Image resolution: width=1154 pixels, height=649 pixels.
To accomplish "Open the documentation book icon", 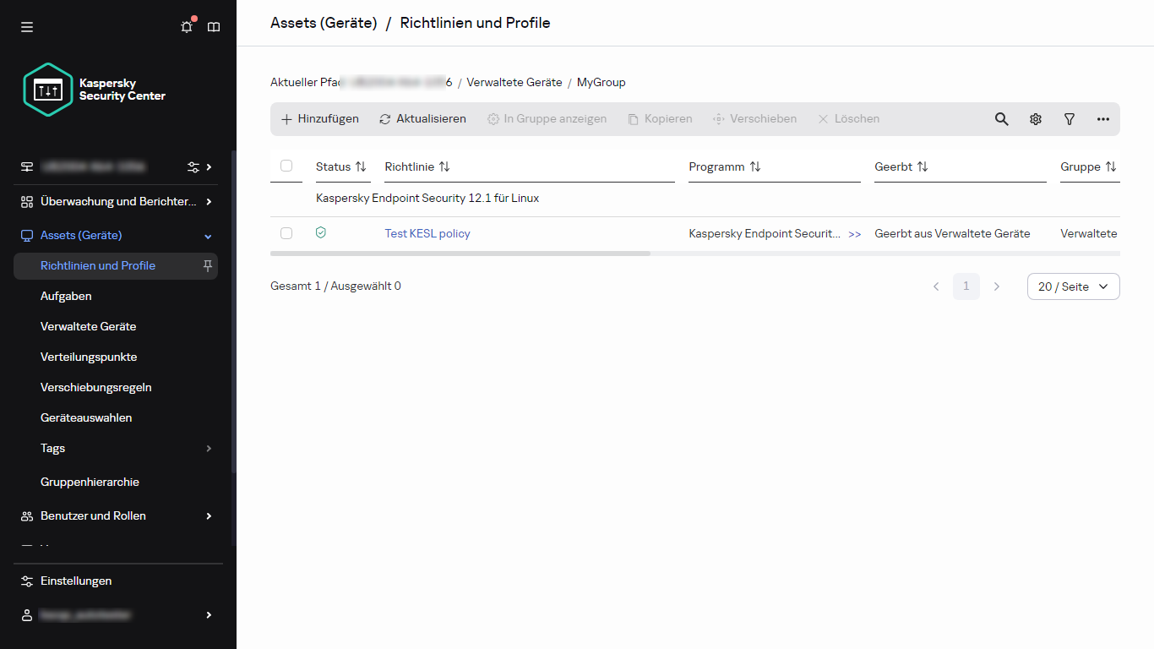I will tap(214, 27).
